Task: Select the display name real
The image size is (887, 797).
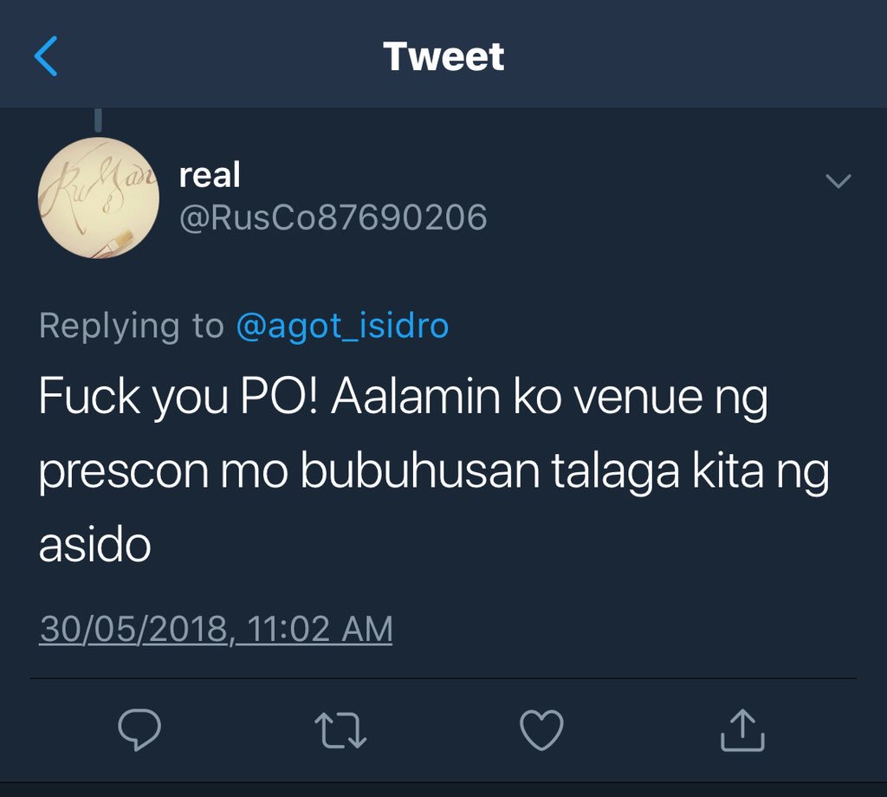Action: [210, 175]
